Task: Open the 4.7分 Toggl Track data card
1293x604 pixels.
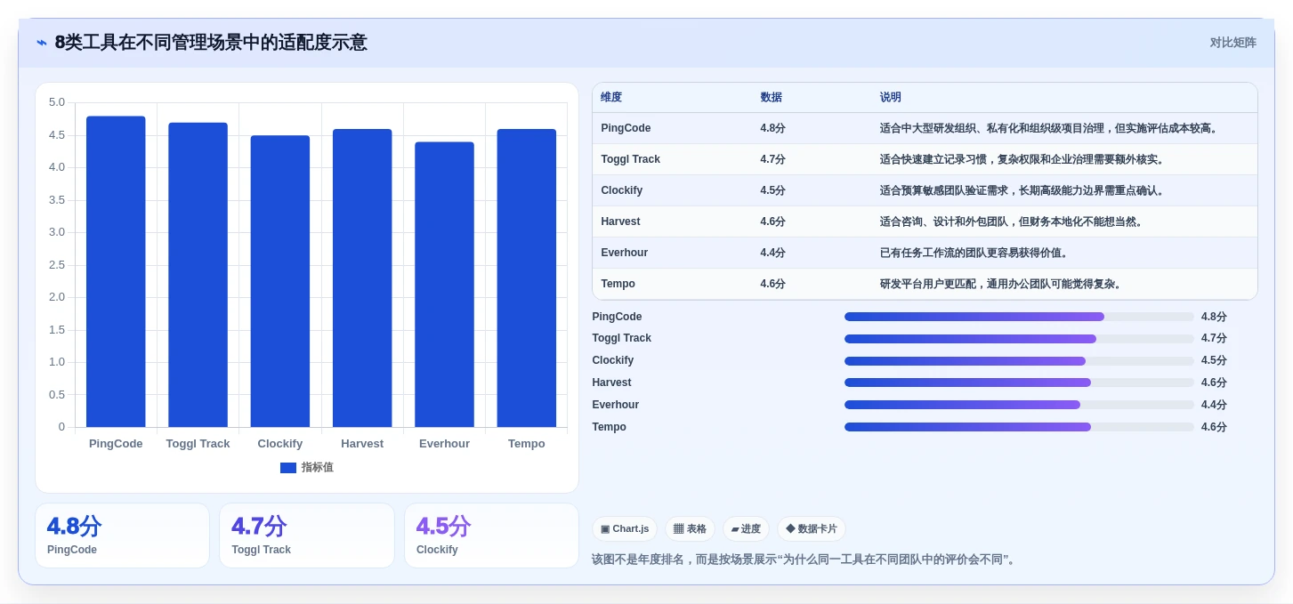Action: point(307,536)
